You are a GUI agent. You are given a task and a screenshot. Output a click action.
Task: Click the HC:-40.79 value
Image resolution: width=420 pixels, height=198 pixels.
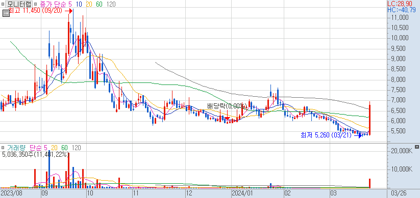click(x=402, y=10)
